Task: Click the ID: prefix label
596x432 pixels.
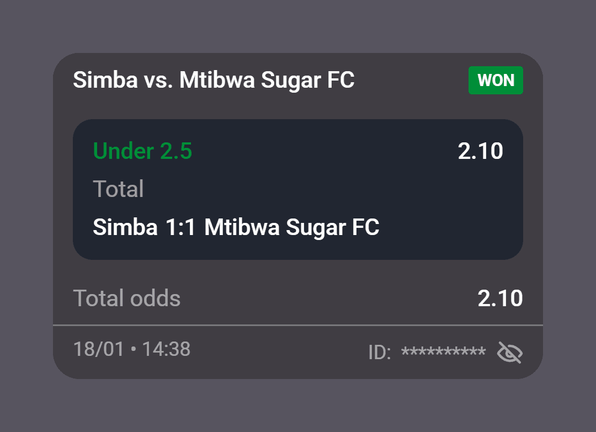Action: click(x=378, y=351)
